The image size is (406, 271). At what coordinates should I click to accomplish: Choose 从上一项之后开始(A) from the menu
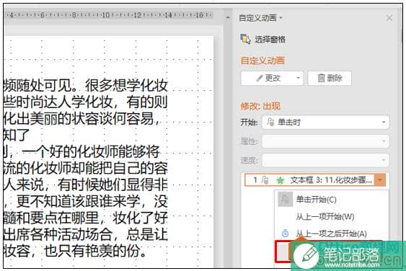pyautogui.click(x=332, y=234)
